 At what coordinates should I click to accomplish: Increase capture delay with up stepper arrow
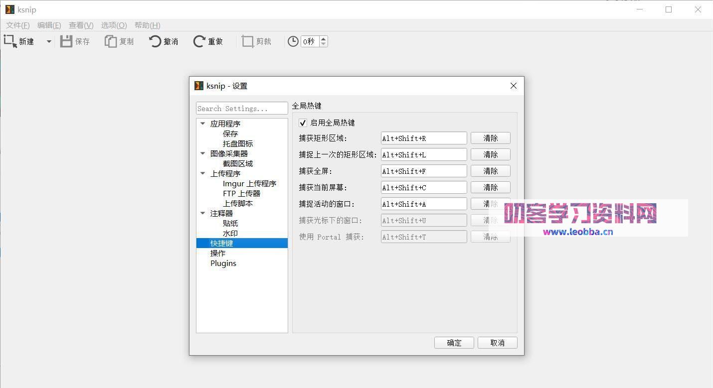[323, 38]
